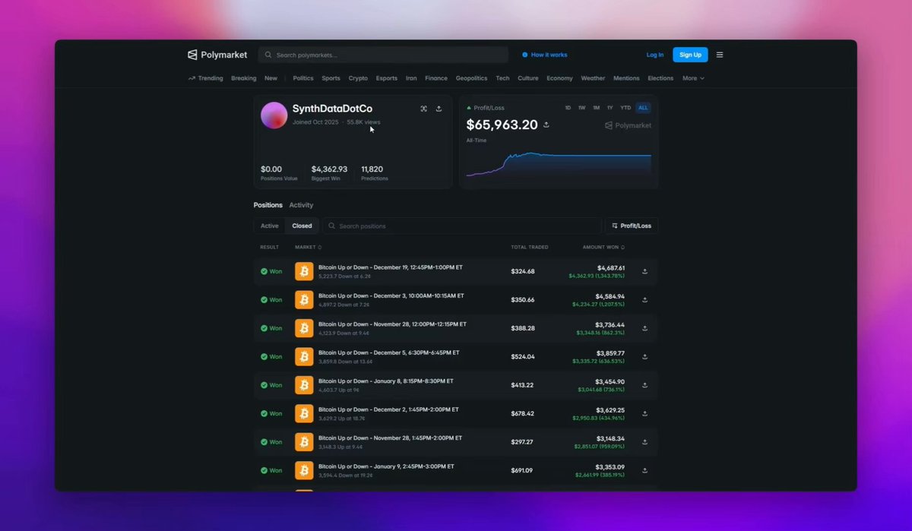Share the January 8 position row
Viewport: 912px width, 531px height.
(645, 385)
